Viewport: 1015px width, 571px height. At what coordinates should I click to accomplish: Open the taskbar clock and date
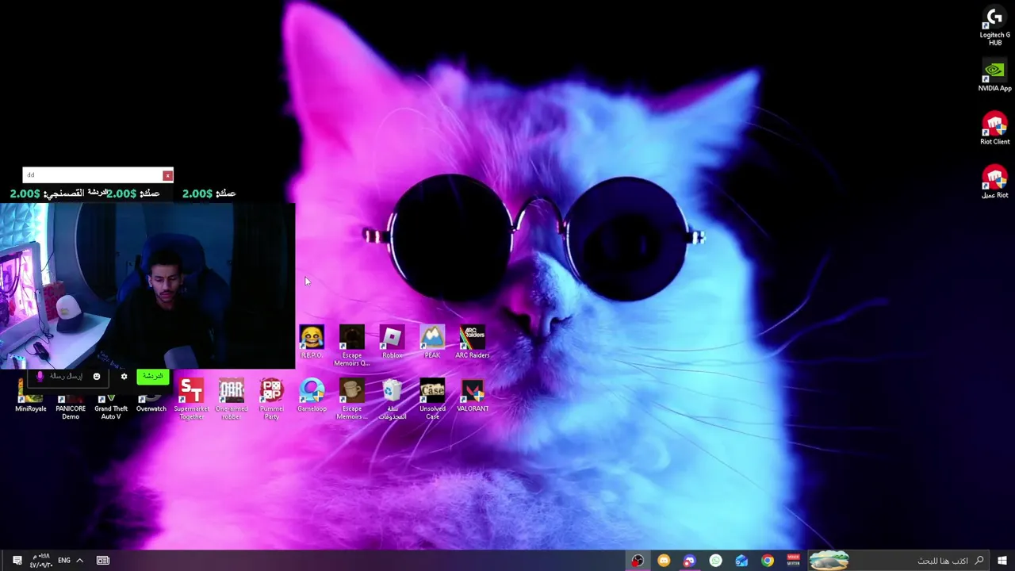pyautogui.click(x=41, y=561)
